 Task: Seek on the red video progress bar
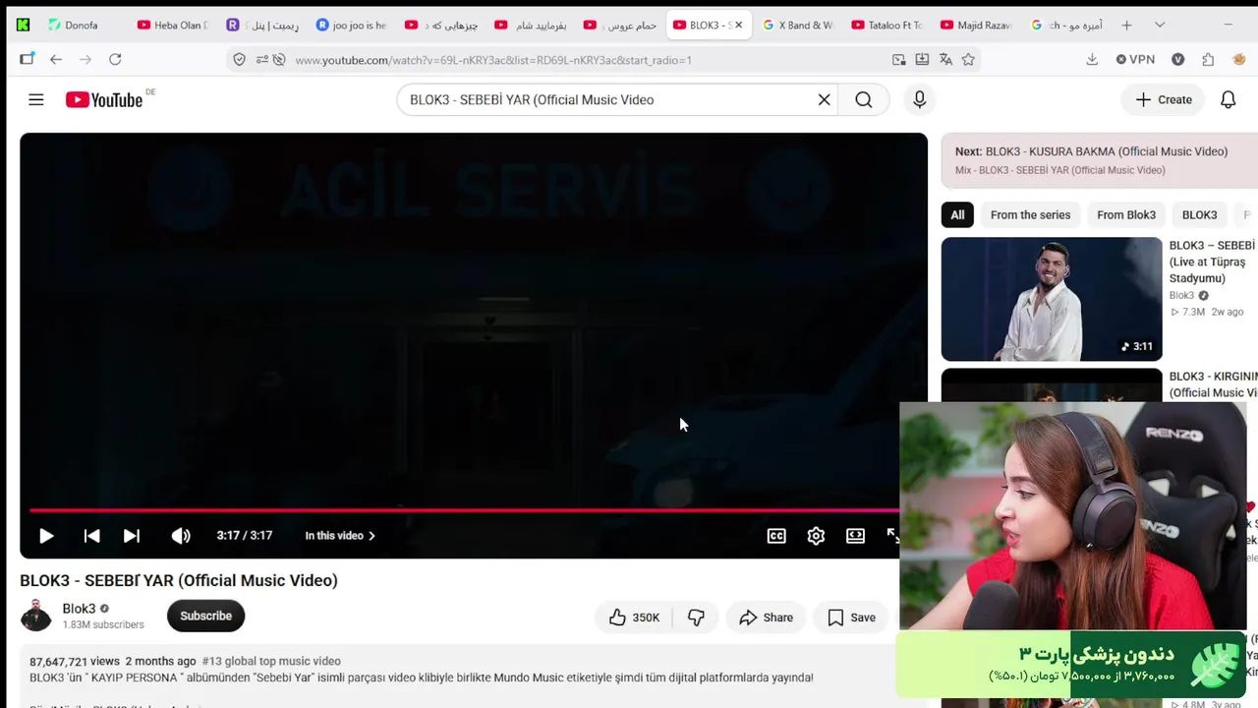464,509
